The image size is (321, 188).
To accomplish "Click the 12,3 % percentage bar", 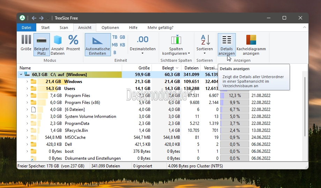I will (x=234, y=96).
